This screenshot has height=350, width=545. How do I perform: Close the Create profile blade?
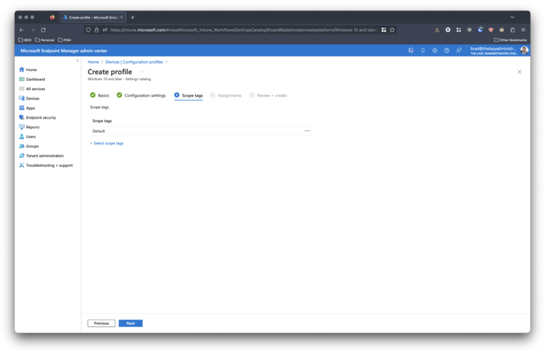(x=519, y=72)
